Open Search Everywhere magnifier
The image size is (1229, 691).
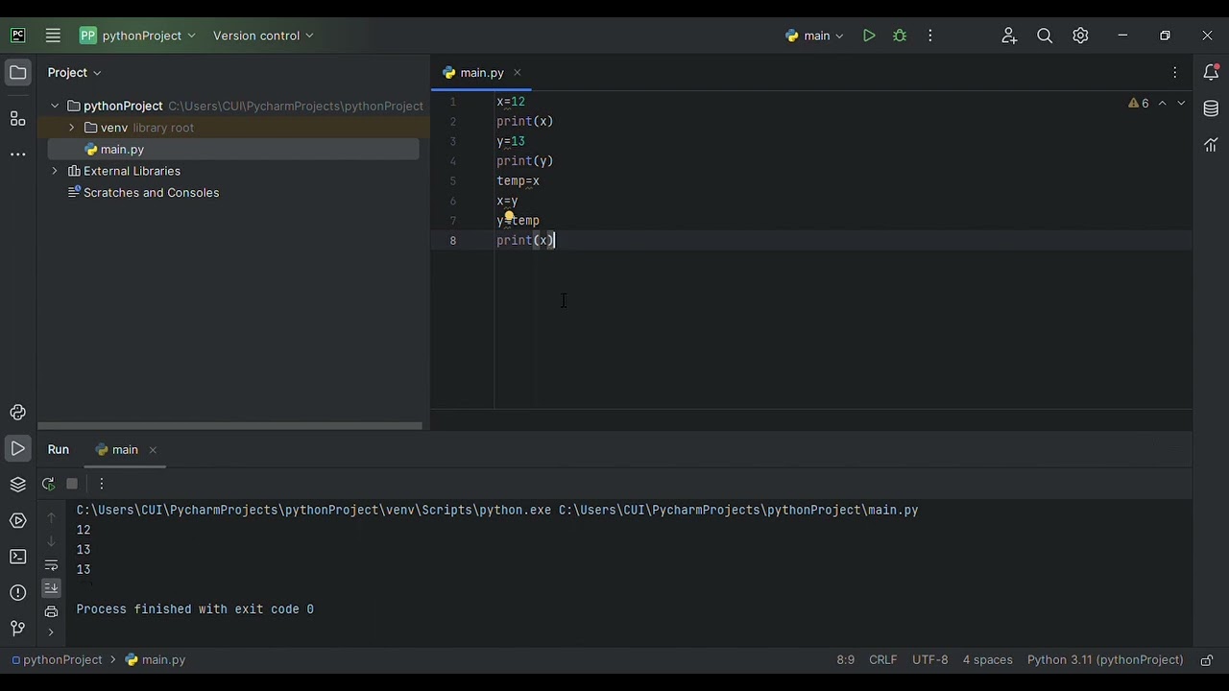point(1045,36)
